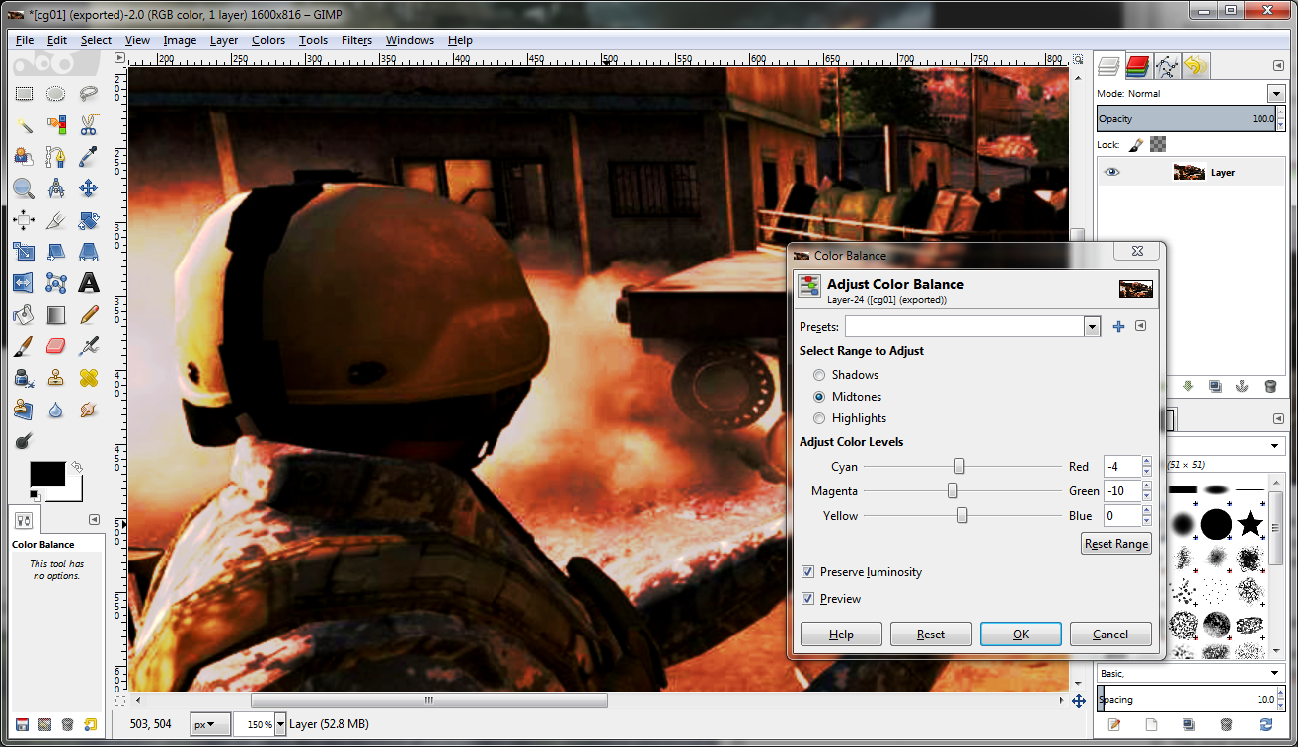The height and width of the screenshot is (747, 1298).
Task: Open the Colors menu
Action: (268, 40)
